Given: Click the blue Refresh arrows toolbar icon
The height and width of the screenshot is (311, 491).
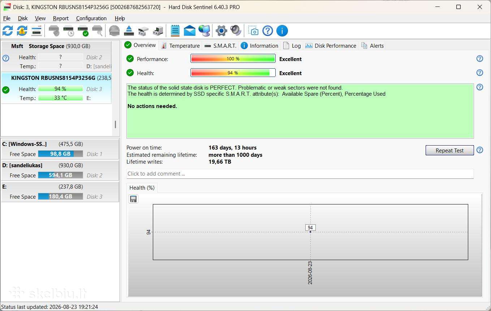Looking at the screenshot, I should point(8,31).
